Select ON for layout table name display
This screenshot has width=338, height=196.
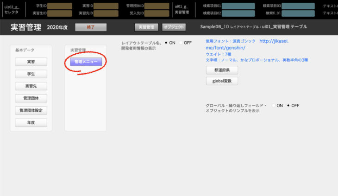click(166, 43)
